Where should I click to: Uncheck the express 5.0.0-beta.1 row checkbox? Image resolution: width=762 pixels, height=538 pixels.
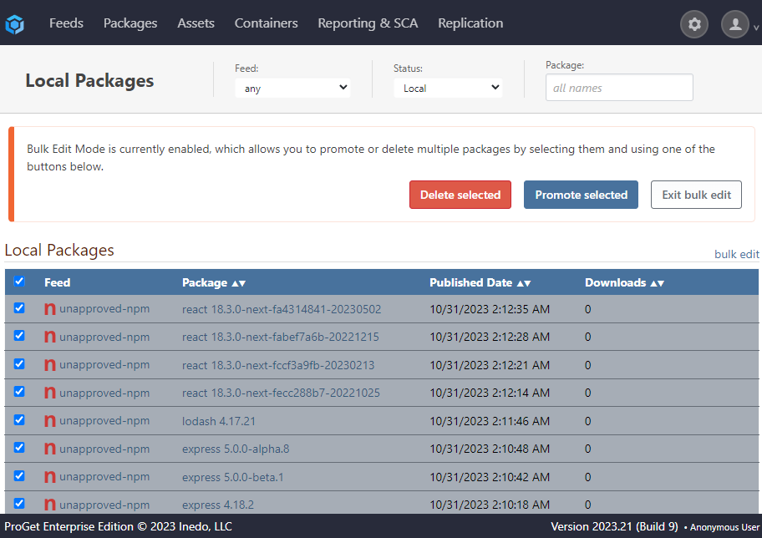pos(19,476)
